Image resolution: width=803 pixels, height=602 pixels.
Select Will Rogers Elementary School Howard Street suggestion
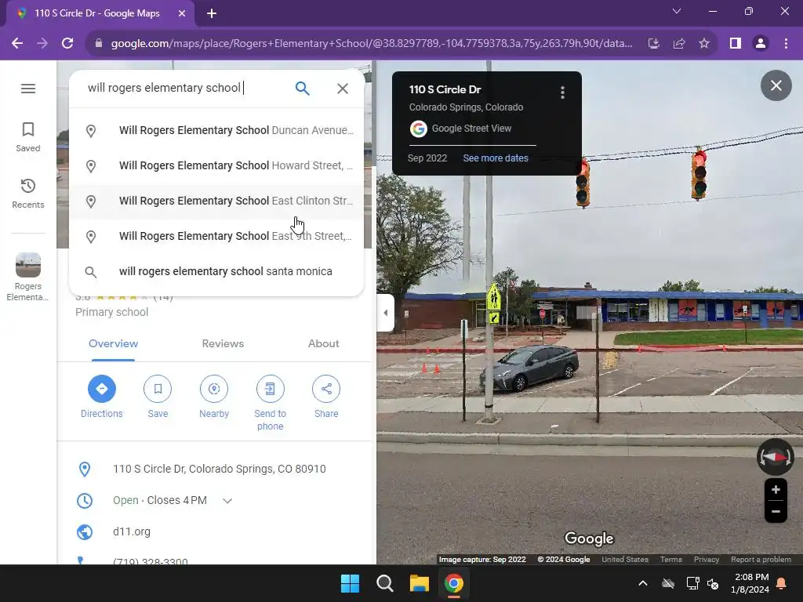click(x=216, y=166)
